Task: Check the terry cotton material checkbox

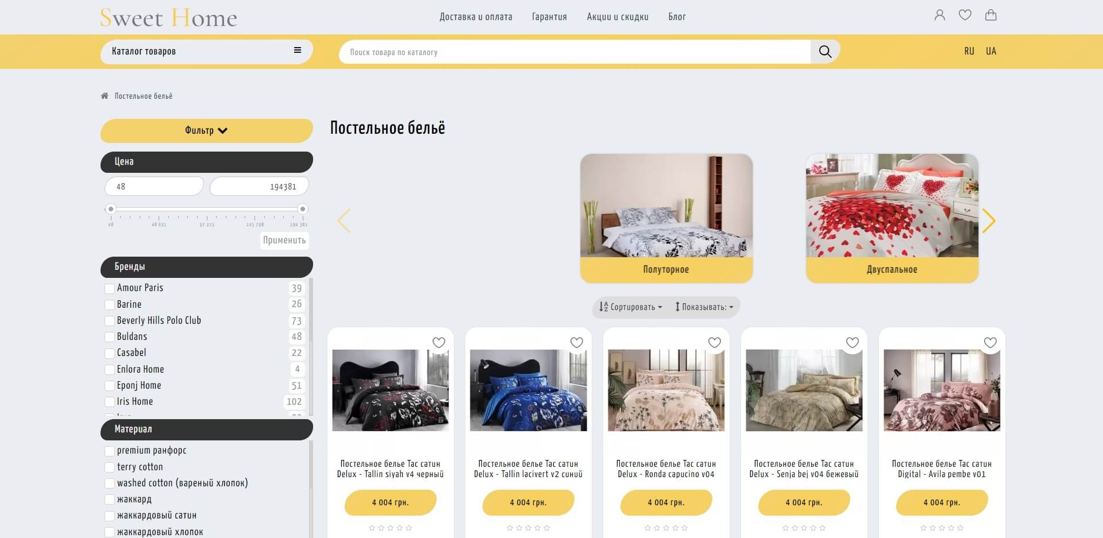Action: [x=110, y=467]
